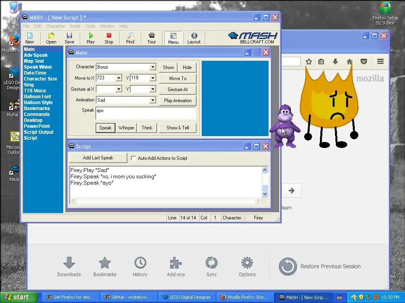Click the Move To button
This screenshot has width=405, height=303.
[178, 79]
